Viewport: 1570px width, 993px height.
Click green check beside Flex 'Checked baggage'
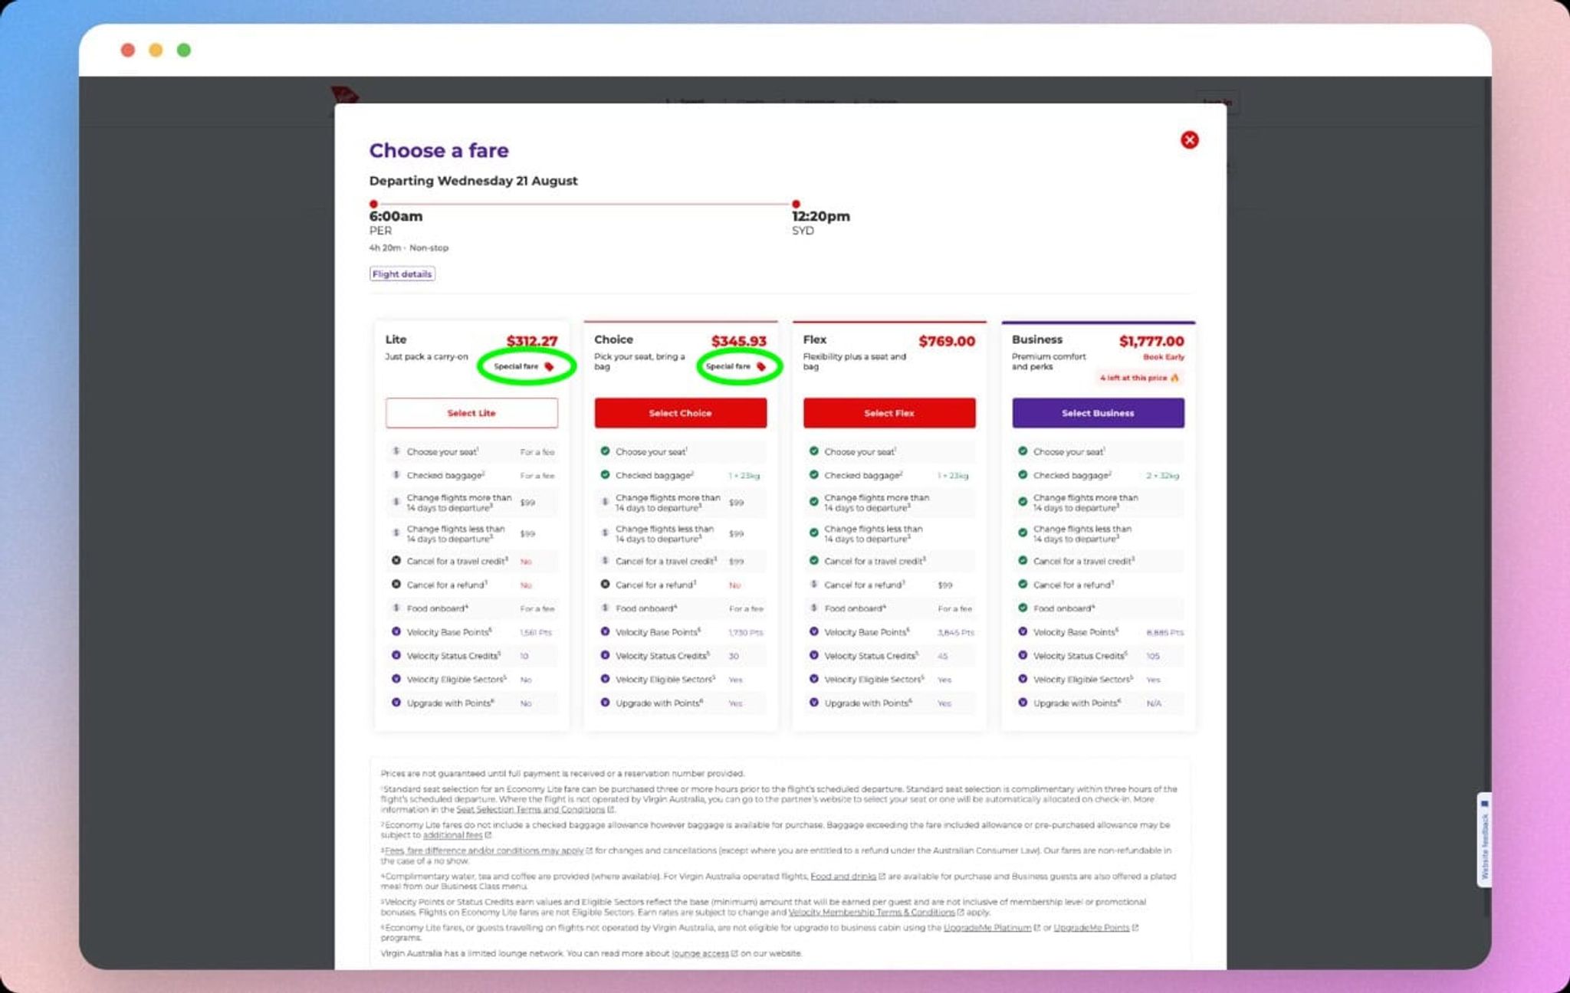point(814,475)
